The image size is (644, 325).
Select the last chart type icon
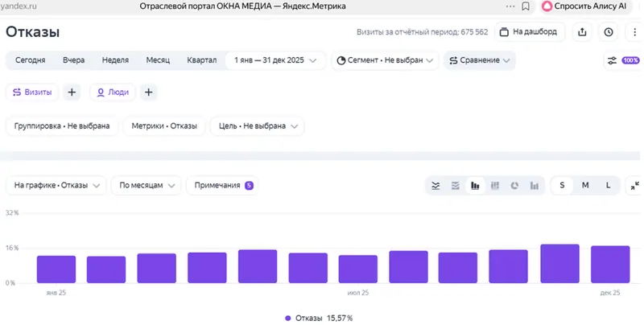coord(534,186)
